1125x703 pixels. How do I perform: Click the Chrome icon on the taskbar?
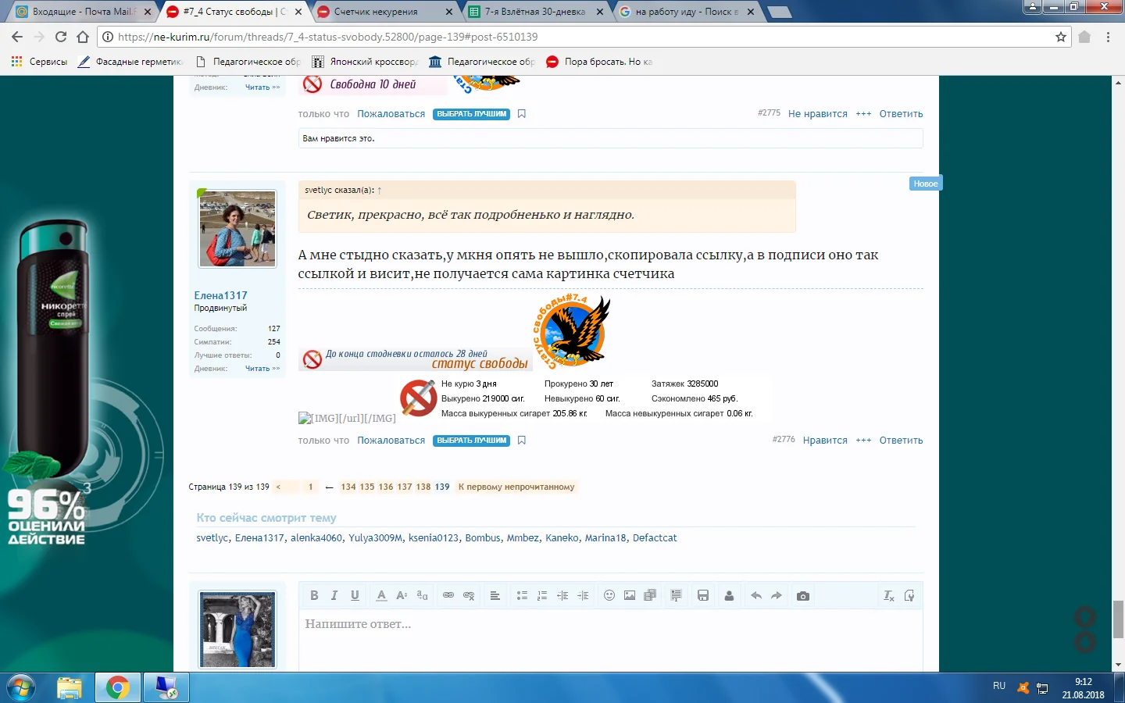118,687
